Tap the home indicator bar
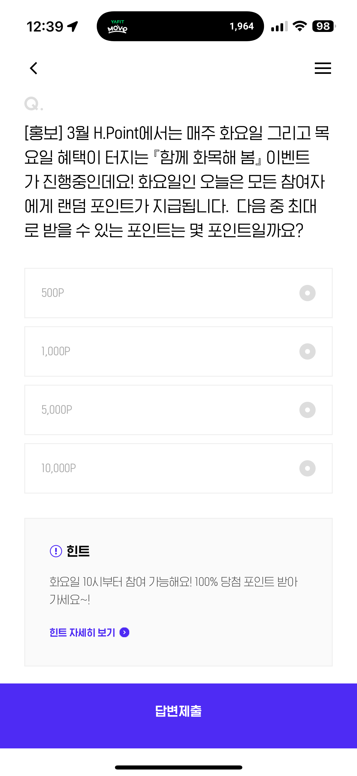Image resolution: width=357 pixels, height=776 pixels. (178, 767)
